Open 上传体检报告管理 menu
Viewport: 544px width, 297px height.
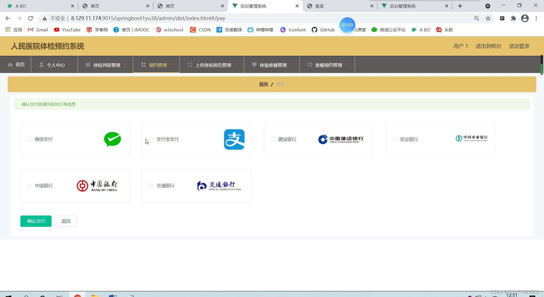click(212, 65)
